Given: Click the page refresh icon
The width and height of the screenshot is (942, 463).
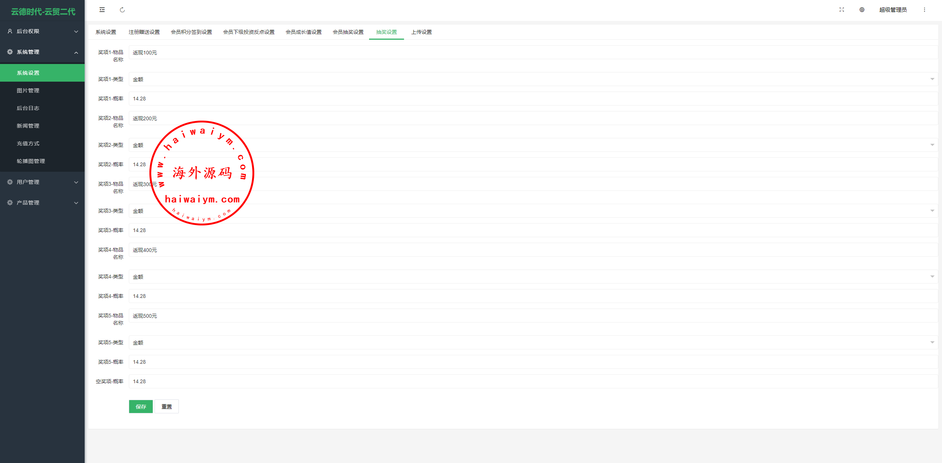Looking at the screenshot, I should coord(122,10).
